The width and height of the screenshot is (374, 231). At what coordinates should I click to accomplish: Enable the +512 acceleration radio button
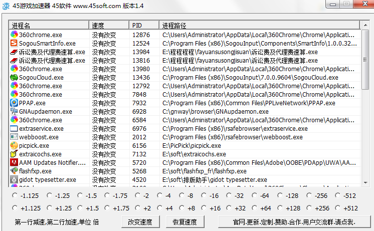(x=338, y=208)
